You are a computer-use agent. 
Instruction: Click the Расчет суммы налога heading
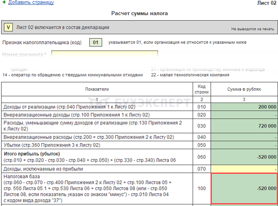[x=140, y=13]
